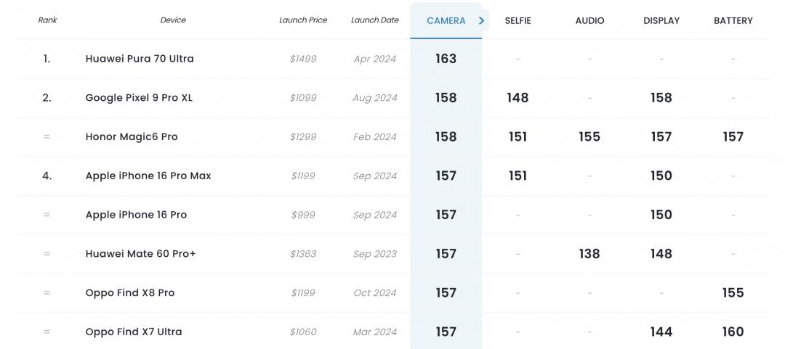This screenshot has width=785, height=349.
Task: Click the chevron arrow beside CAMERA tab
Action: pyautogui.click(x=481, y=20)
